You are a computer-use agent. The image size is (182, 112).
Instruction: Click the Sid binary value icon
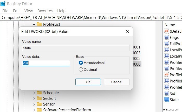pyautogui.click(x=166, y=93)
